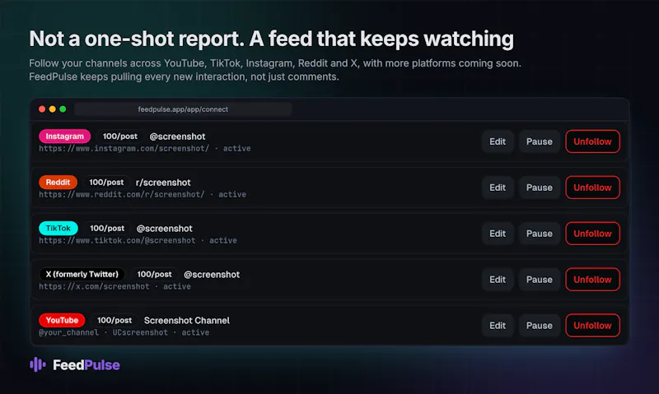659x394 pixels.
Task: Click the 100/post pill in TikTok row
Action: click(x=107, y=229)
